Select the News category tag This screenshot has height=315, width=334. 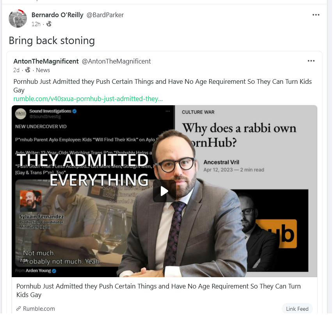point(43,70)
